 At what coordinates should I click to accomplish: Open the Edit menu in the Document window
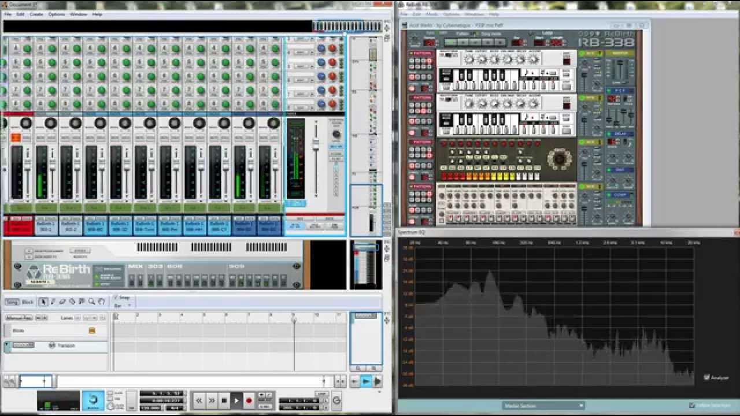click(20, 14)
